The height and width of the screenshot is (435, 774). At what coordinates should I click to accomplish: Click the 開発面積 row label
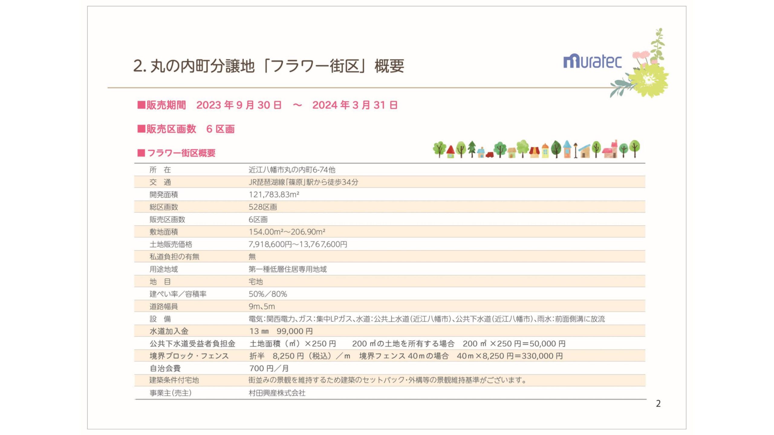pyautogui.click(x=164, y=195)
